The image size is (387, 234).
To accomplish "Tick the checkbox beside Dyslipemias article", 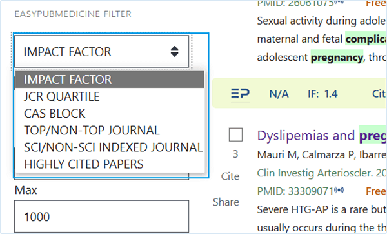I will [x=235, y=135].
